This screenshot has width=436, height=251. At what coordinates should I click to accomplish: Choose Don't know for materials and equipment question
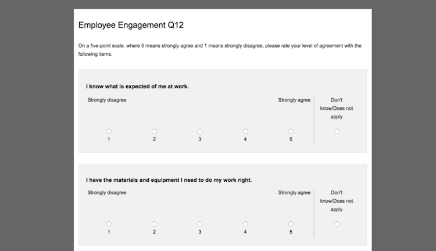pos(337,224)
